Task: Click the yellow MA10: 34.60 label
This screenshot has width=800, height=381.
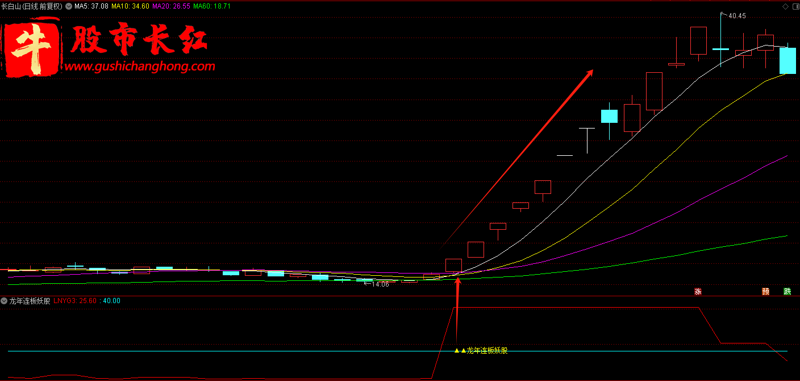Action: click(x=130, y=6)
